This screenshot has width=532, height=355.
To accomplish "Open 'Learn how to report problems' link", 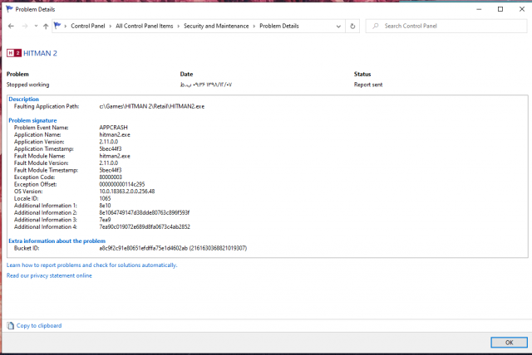I will point(91,265).
